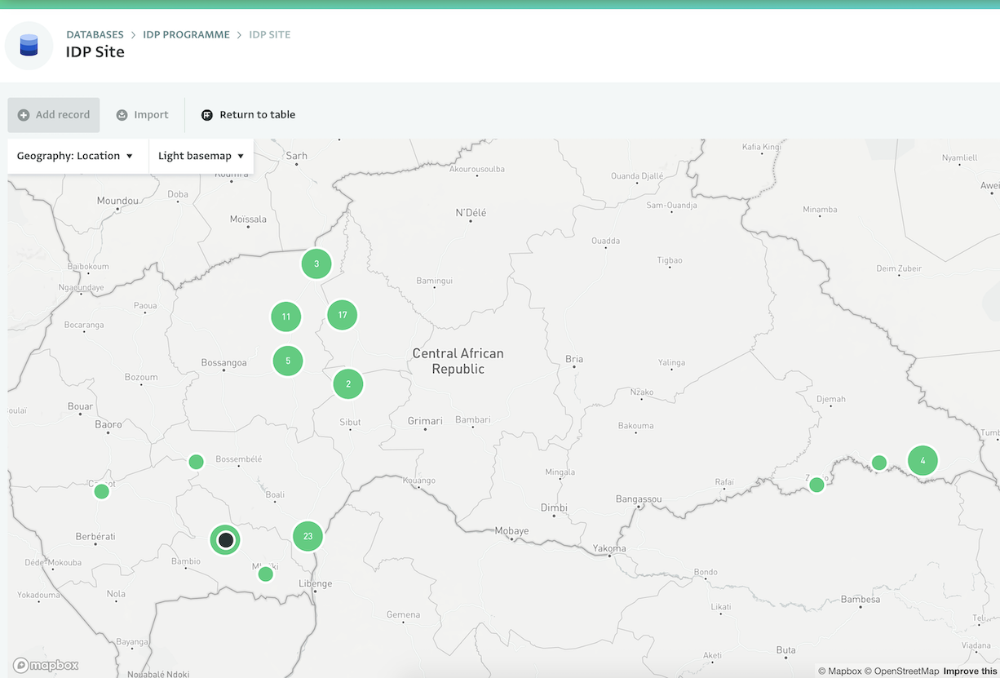1000x678 pixels.
Task: Select the dark highlighted map marker
Action: 226,540
